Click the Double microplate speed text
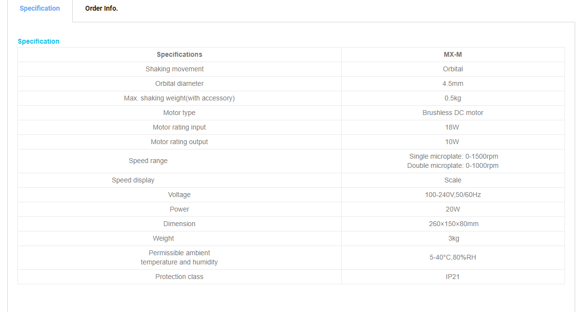The height and width of the screenshot is (312, 581). (453, 165)
